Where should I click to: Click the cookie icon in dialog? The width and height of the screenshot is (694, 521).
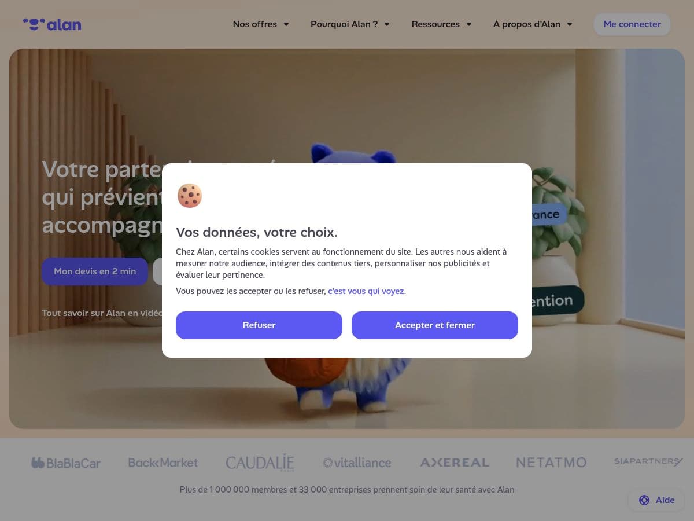coord(190,196)
